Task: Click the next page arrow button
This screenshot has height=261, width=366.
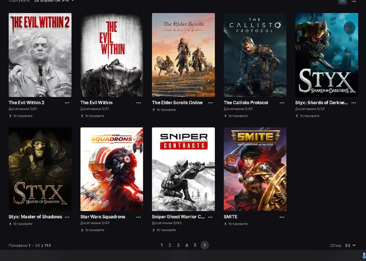Action: 205,245
